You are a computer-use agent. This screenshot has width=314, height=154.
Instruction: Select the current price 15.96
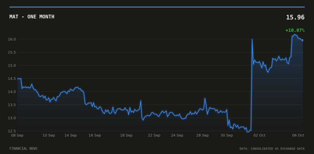(x=295, y=17)
